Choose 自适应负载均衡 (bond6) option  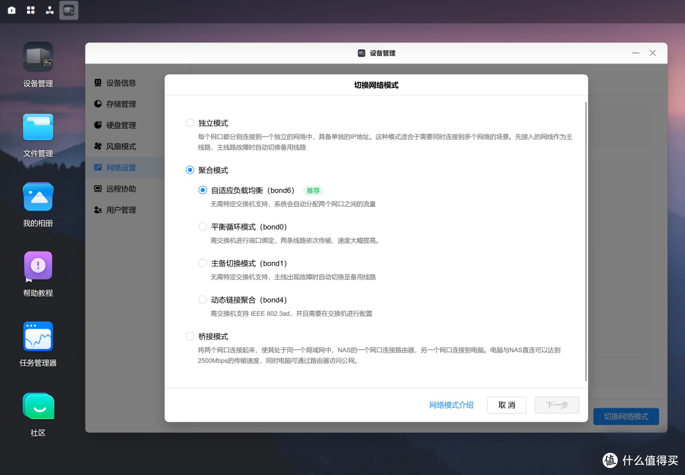[202, 190]
